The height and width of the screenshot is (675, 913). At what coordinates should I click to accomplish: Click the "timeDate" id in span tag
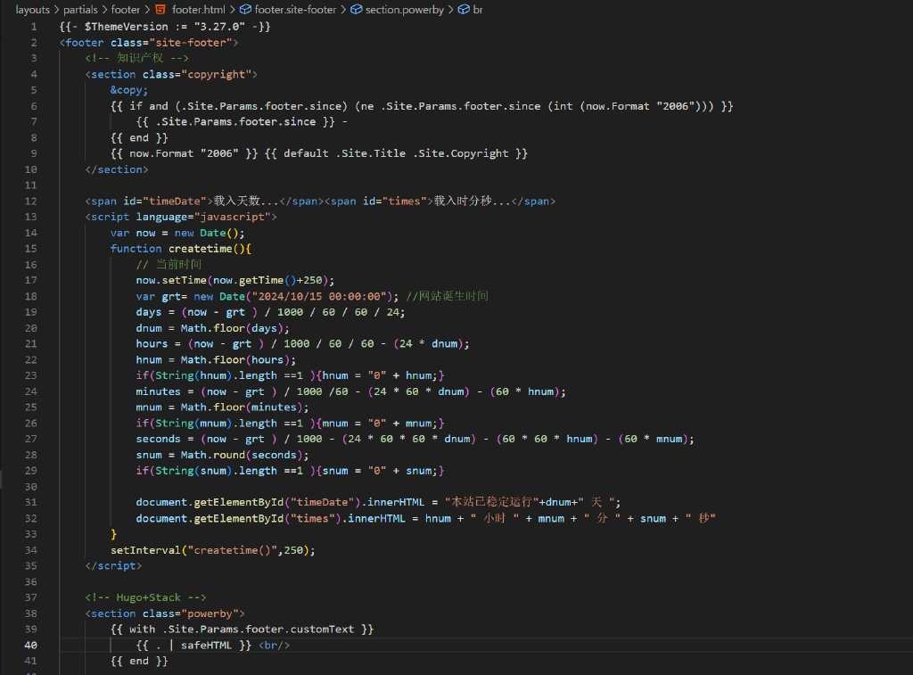point(173,202)
